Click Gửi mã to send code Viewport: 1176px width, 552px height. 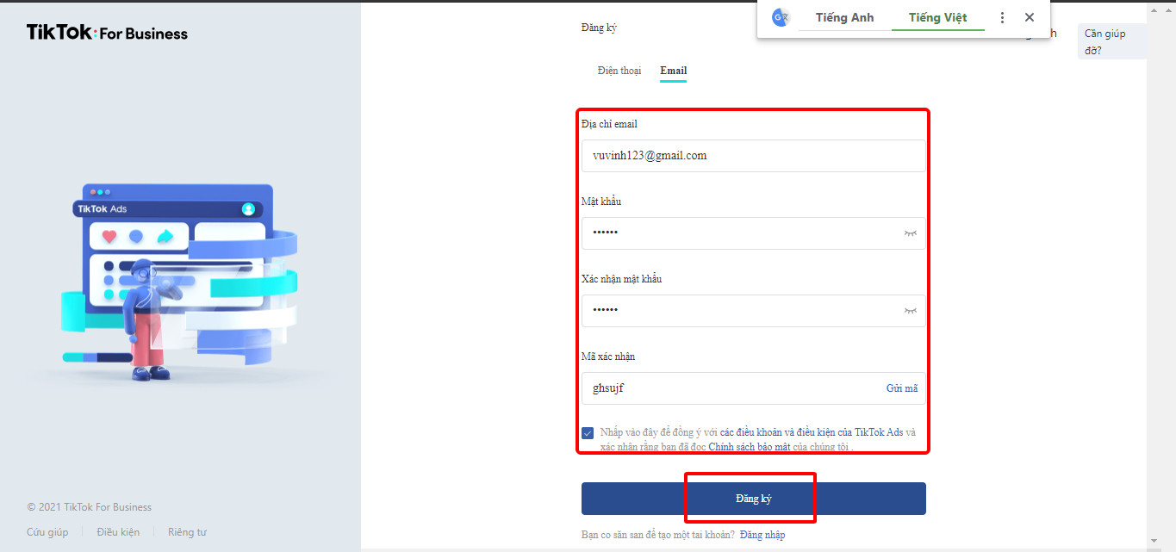[x=901, y=388]
